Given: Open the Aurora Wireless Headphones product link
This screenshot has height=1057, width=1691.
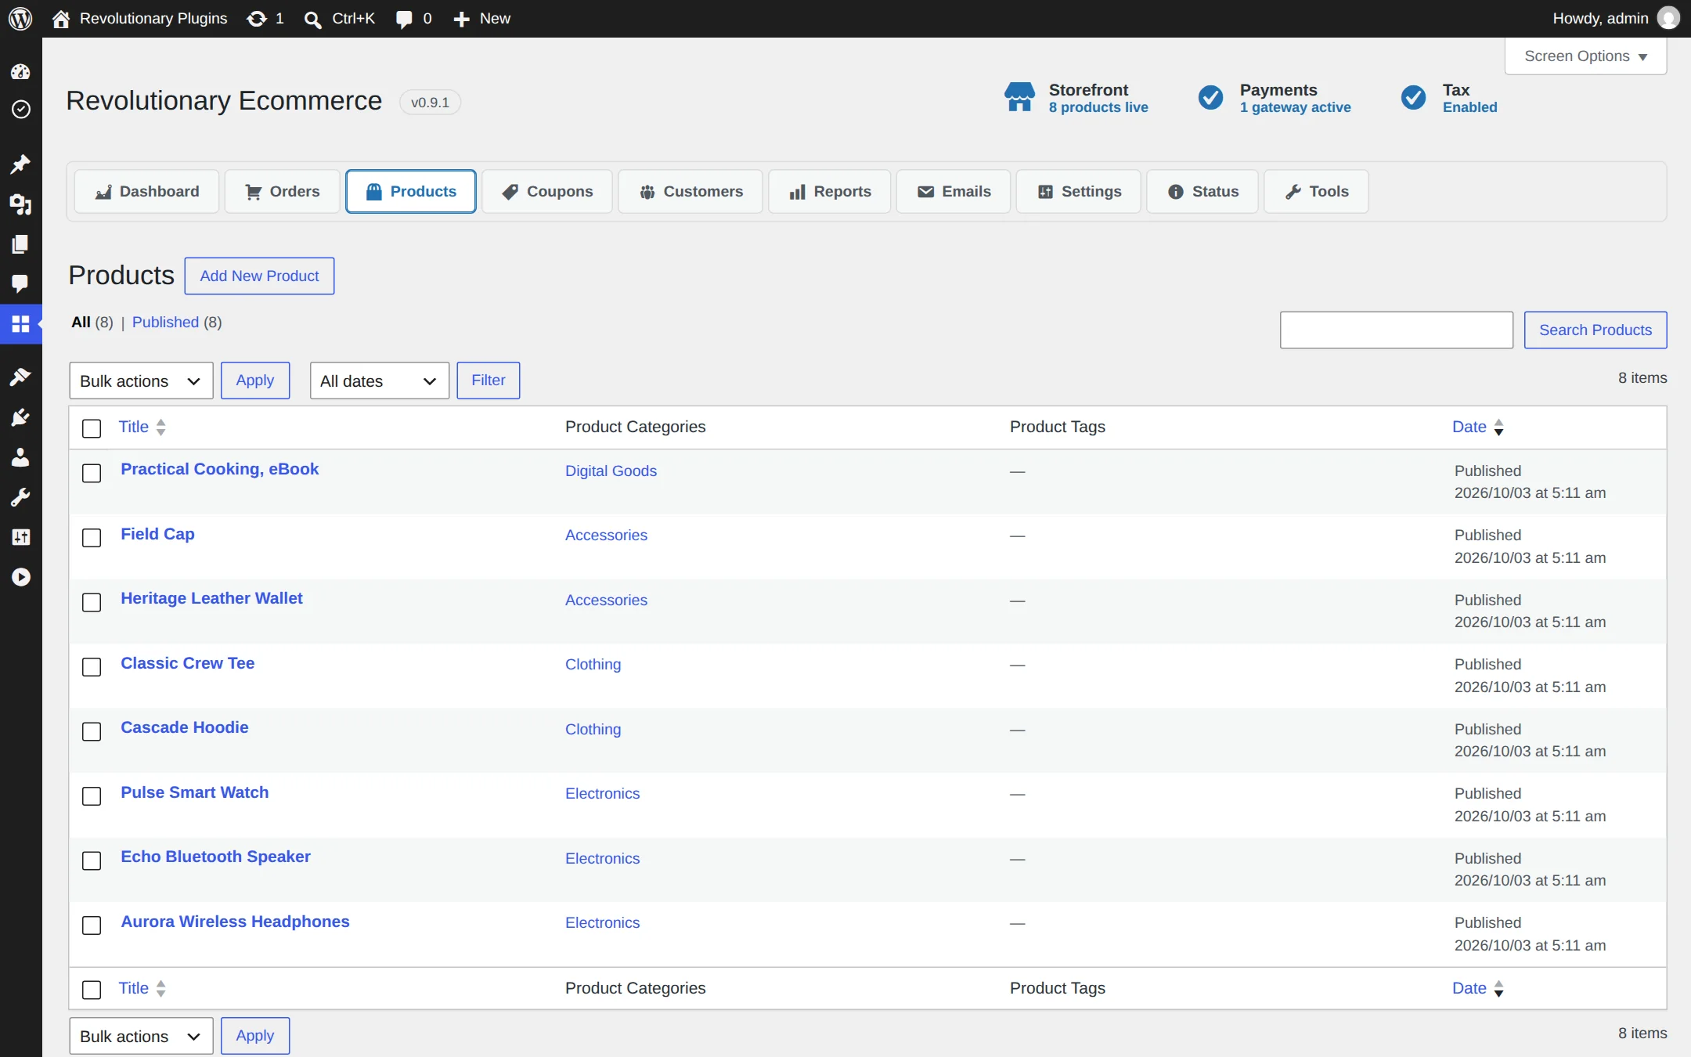Looking at the screenshot, I should pyautogui.click(x=235, y=921).
